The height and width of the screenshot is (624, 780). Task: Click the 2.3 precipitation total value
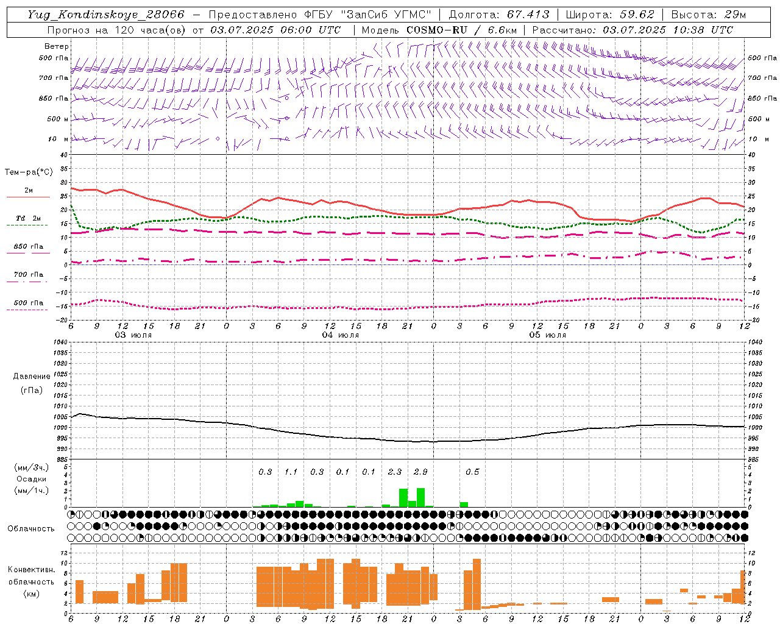(395, 472)
